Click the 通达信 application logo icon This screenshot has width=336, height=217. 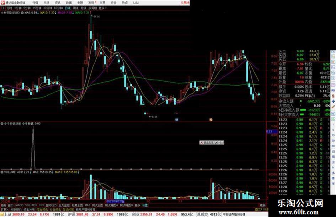coord(2,2)
